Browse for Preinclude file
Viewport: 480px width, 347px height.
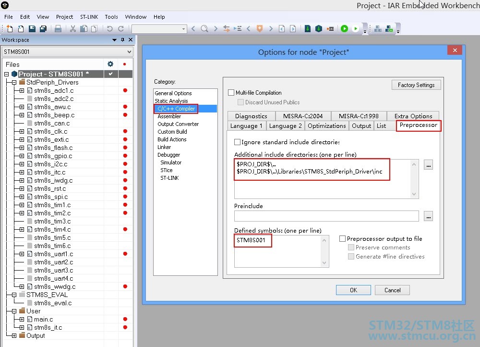[x=428, y=216]
